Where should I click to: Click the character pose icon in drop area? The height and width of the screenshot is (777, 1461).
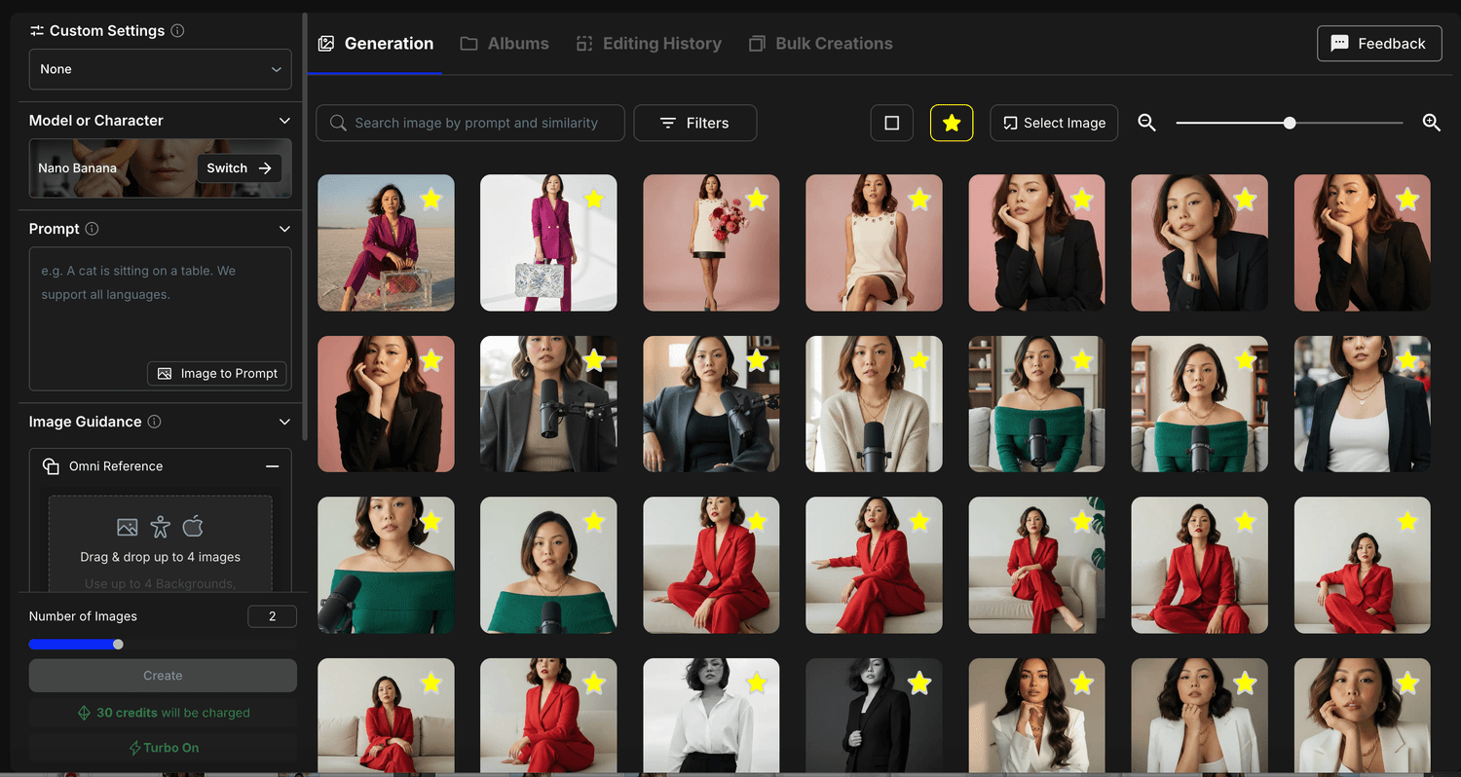[161, 528]
